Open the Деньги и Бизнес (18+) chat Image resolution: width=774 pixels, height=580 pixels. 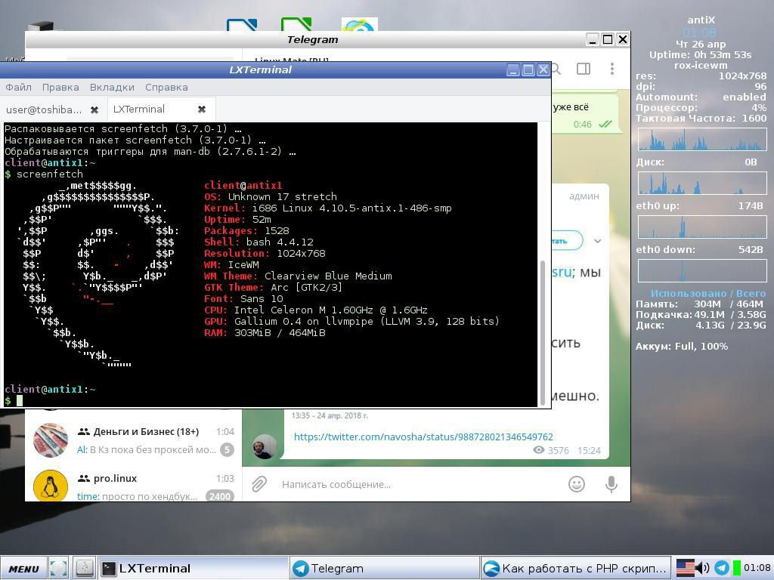pos(133,440)
